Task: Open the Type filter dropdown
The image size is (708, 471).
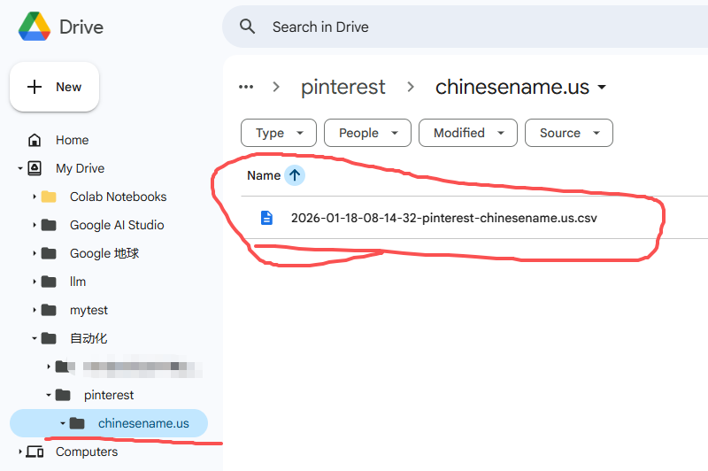Action: [278, 133]
